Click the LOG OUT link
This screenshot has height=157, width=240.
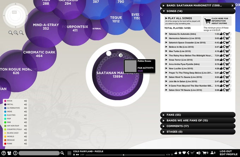click(x=226, y=151)
